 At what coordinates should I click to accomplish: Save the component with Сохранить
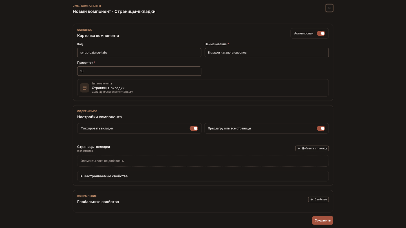pyautogui.click(x=323, y=220)
